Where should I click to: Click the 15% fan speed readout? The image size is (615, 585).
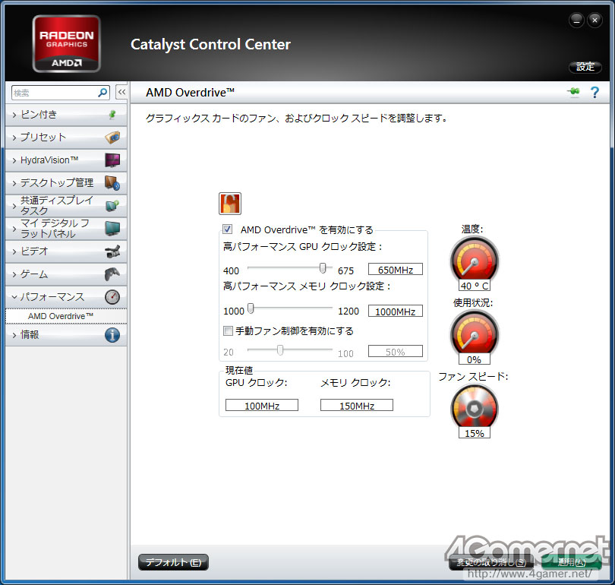point(475,433)
